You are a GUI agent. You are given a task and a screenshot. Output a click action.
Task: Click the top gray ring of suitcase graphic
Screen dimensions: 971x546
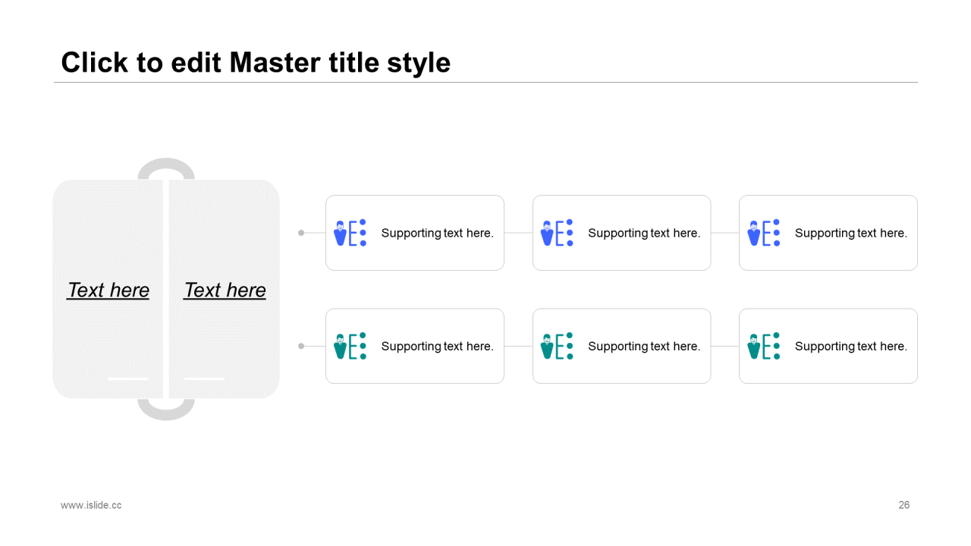coord(166,168)
